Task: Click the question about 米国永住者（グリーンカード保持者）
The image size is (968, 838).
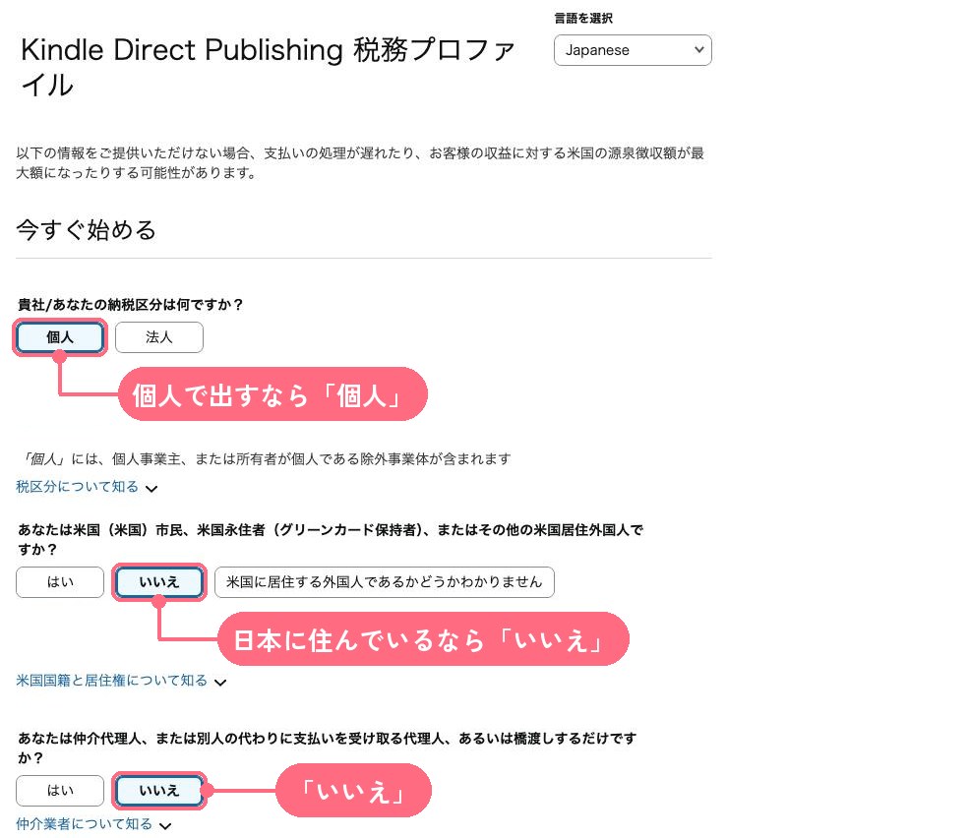Action: [331, 539]
